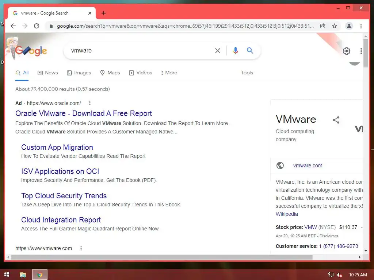Click into the vmware search field
The height and width of the screenshot is (280, 374).
tap(141, 50)
